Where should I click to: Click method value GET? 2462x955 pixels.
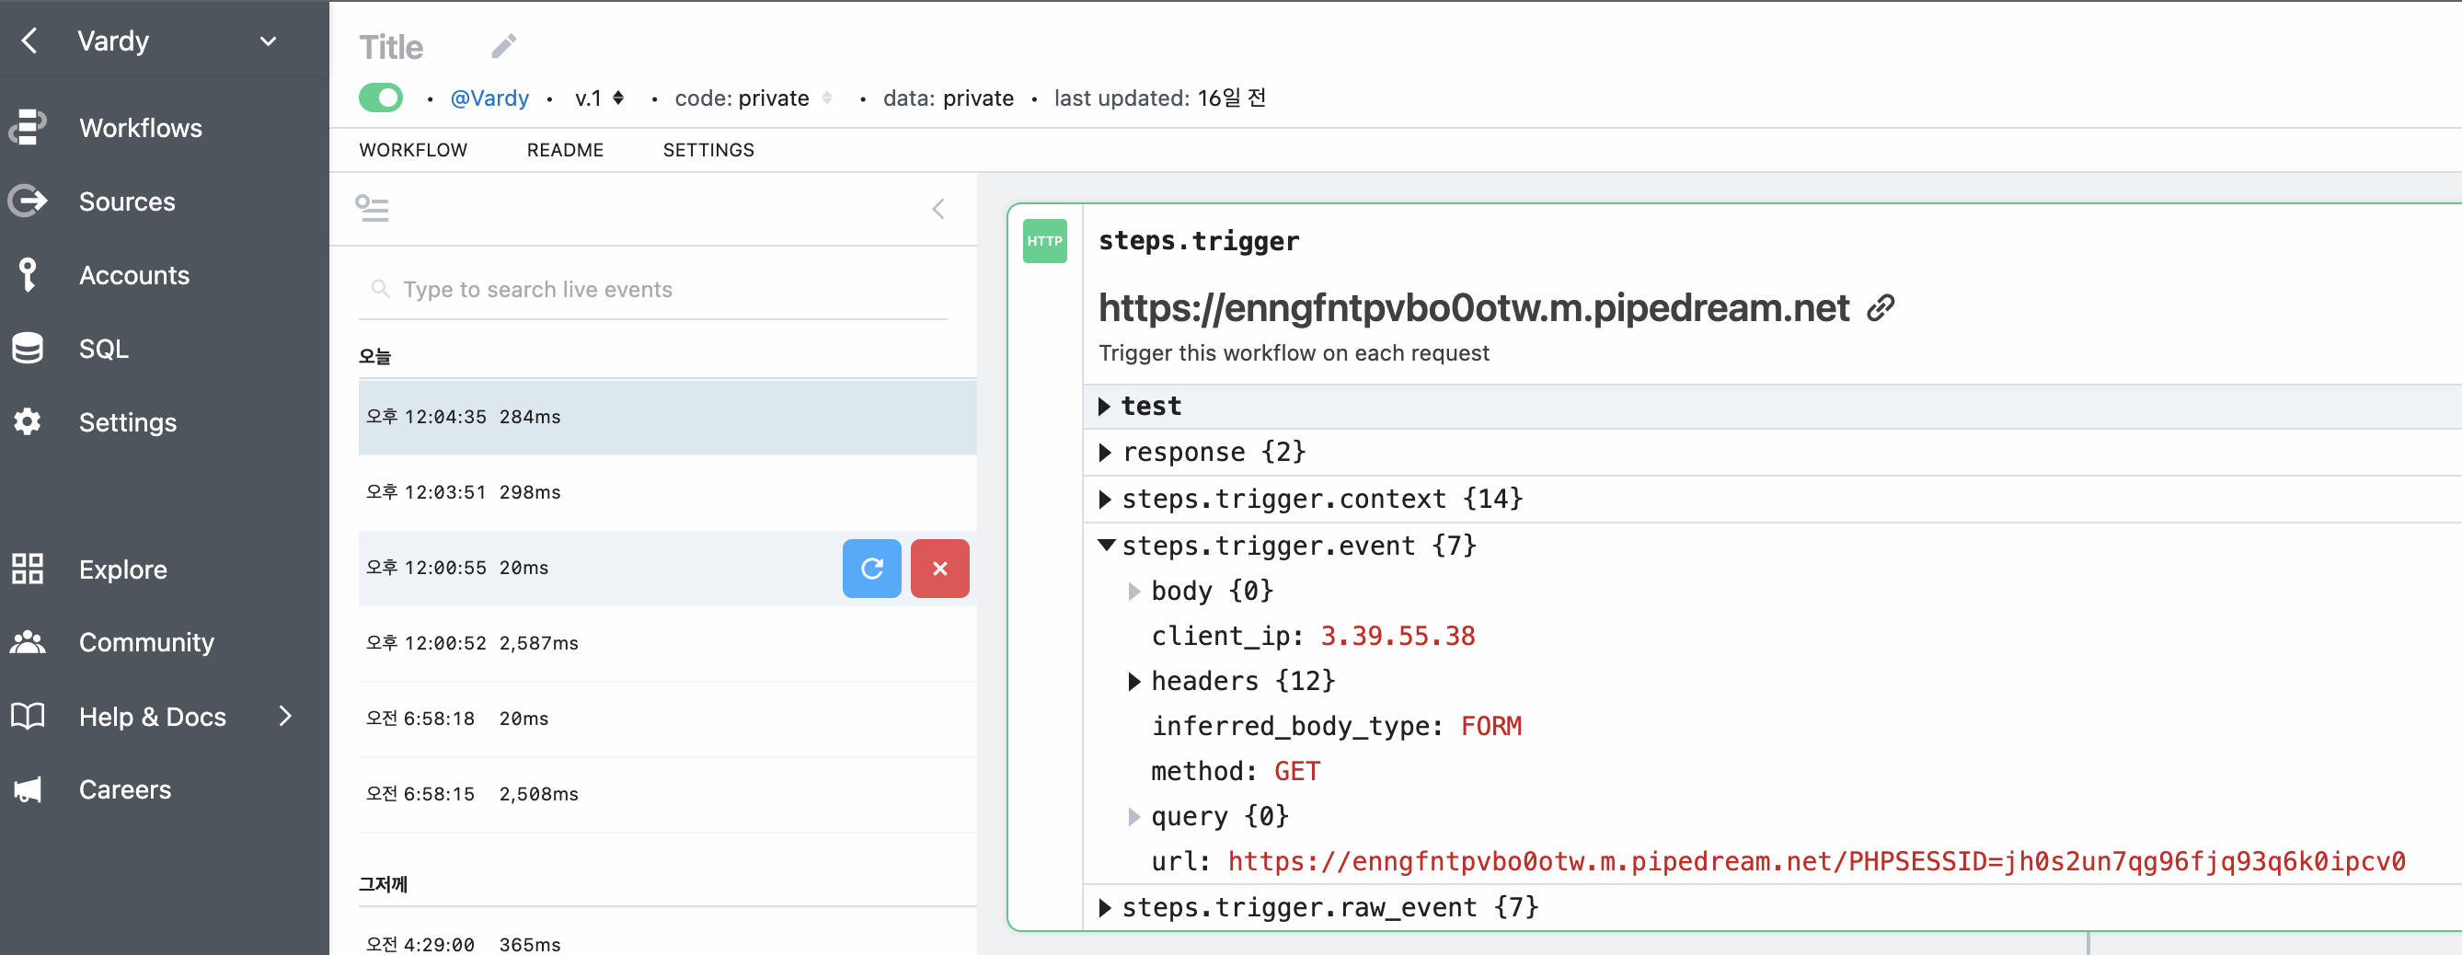[1296, 770]
